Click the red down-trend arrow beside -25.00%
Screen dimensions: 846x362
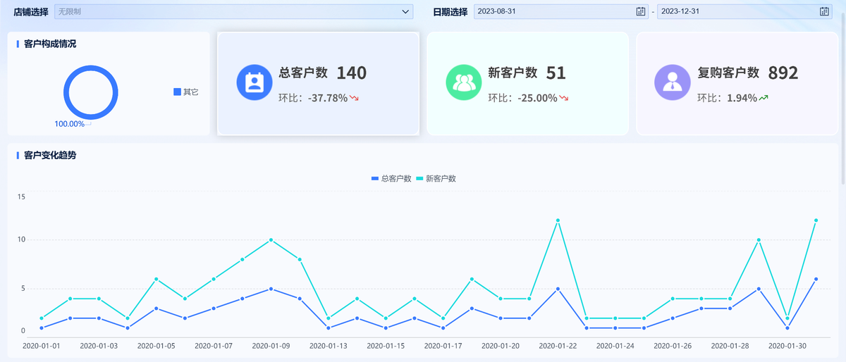[x=564, y=98]
